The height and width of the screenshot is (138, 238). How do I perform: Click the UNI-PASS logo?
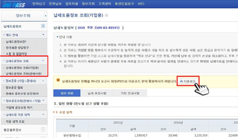14,5
